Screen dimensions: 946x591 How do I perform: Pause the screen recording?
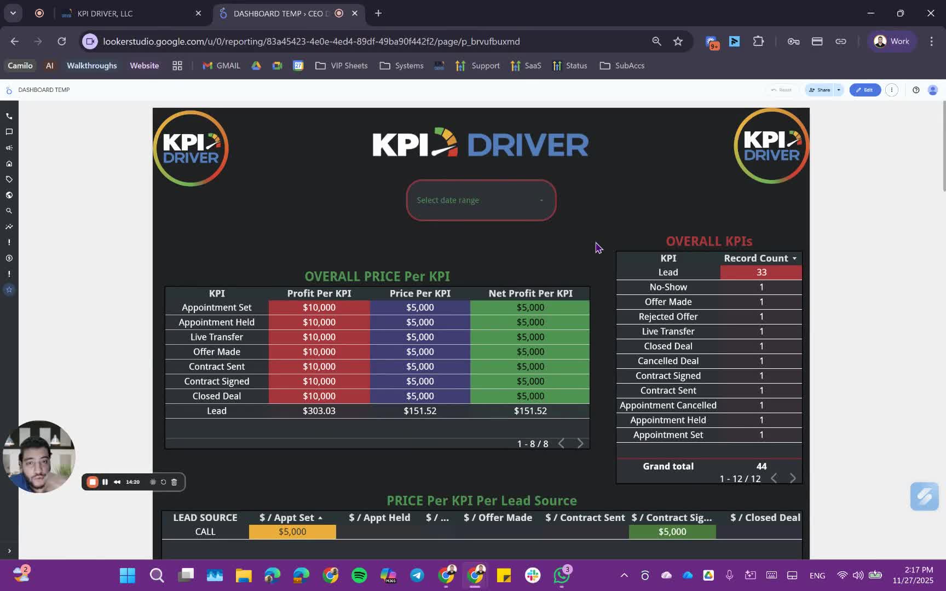(105, 482)
